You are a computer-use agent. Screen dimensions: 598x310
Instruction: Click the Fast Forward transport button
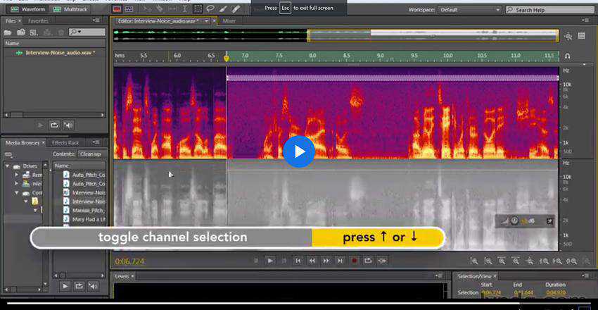[326, 261]
